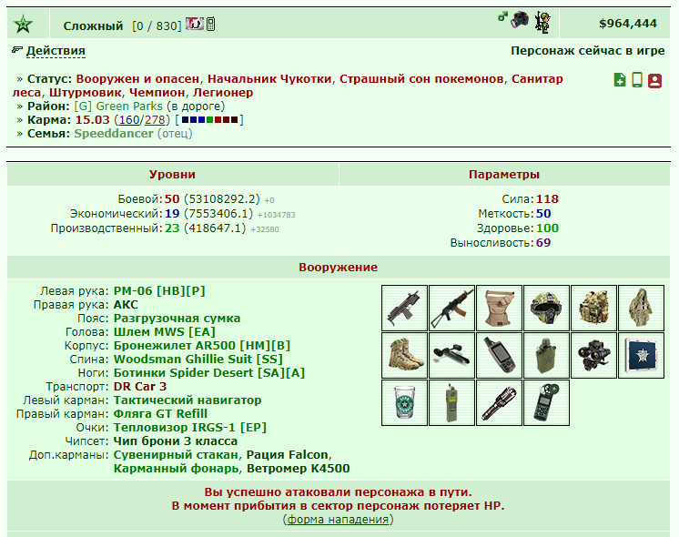Open the PM-06 [HB][P] item link

point(159,291)
